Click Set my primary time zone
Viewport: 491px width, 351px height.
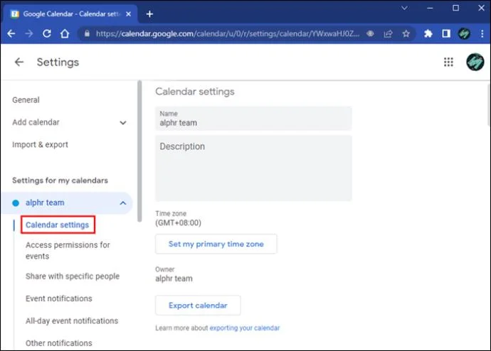point(216,244)
